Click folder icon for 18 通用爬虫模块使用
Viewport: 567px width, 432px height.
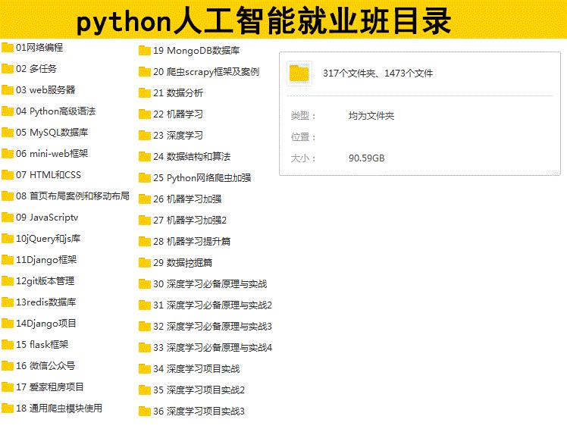[8, 409]
